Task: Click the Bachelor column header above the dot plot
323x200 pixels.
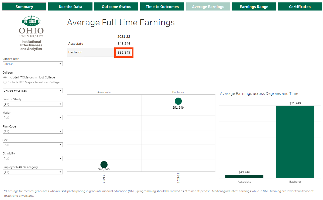Action: pos(178,92)
